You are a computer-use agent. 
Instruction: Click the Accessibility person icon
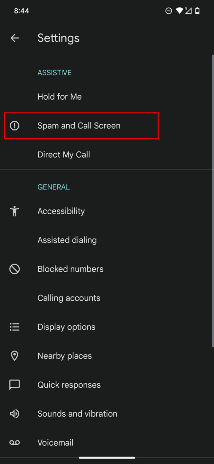pyautogui.click(x=14, y=211)
